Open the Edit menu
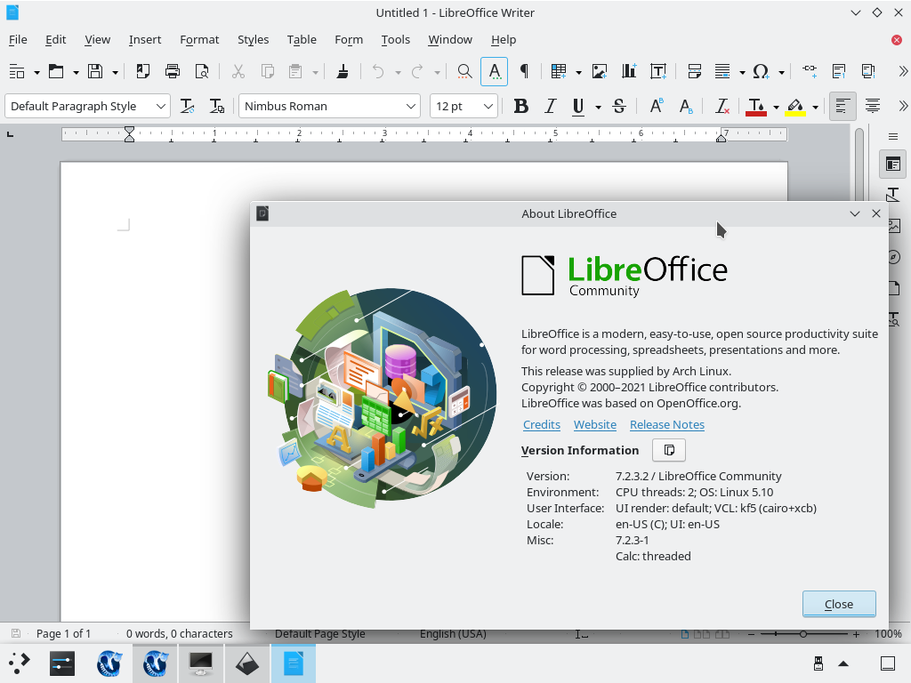This screenshot has width=911, height=683. 56,39
